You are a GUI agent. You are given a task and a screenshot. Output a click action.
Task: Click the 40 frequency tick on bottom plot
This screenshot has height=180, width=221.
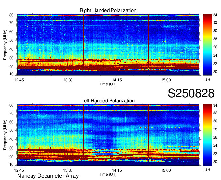point(11,139)
